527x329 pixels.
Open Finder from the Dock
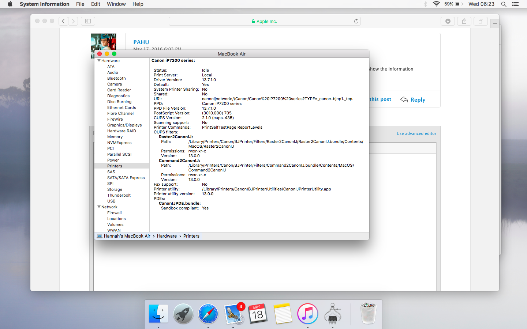pos(158,314)
